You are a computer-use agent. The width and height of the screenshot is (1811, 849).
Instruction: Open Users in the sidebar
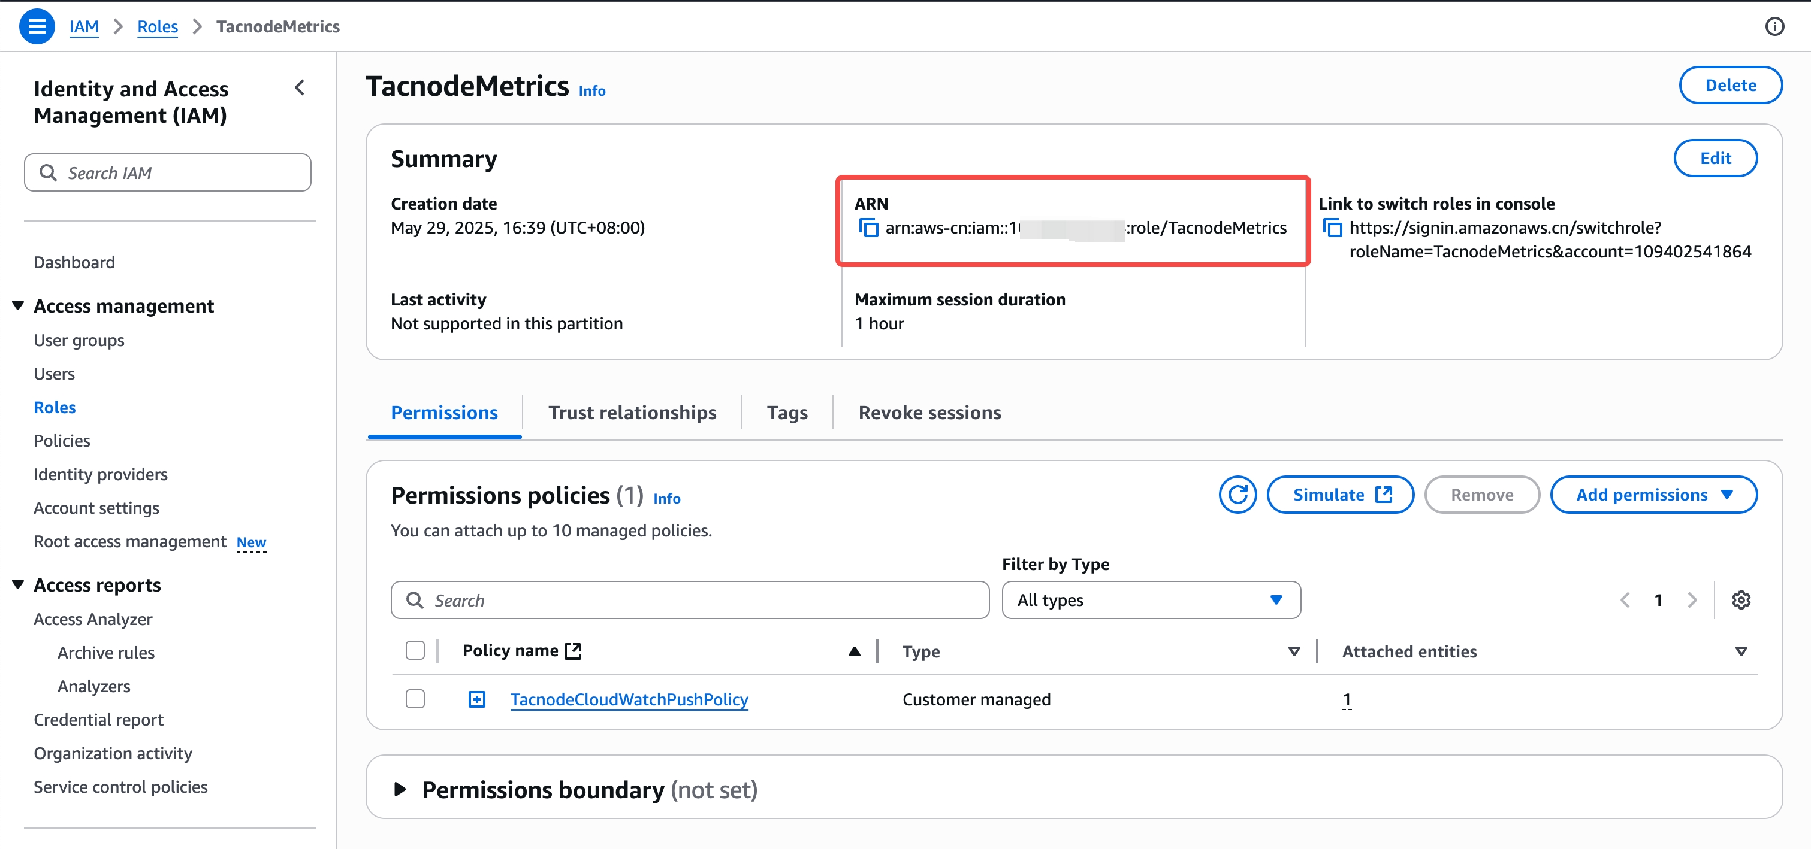click(54, 374)
